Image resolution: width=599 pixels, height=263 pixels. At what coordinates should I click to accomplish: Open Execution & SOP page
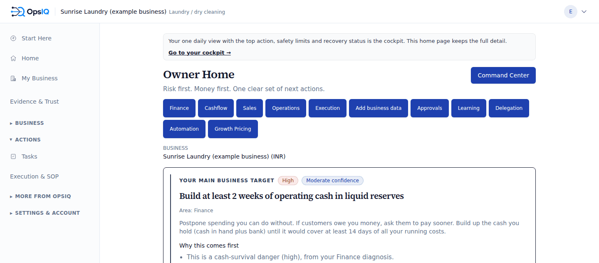pyautogui.click(x=35, y=176)
